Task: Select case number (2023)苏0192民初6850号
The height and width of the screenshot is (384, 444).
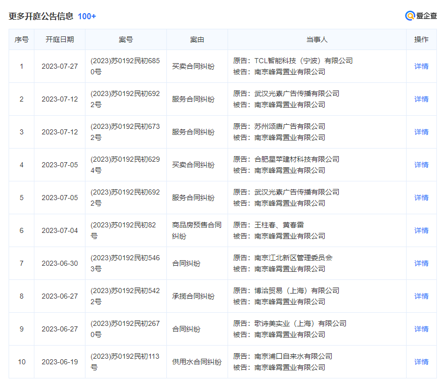Action: (x=125, y=66)
